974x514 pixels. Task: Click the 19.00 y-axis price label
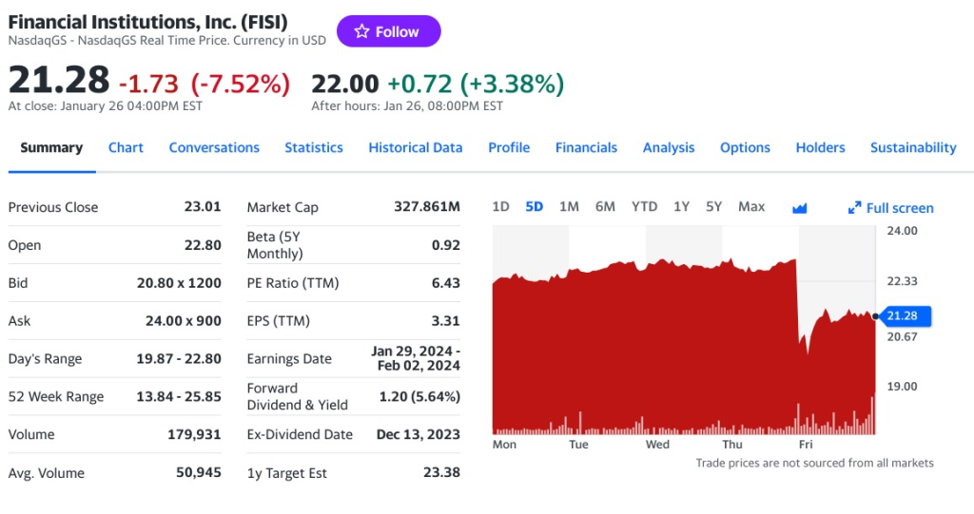[902, 386]
